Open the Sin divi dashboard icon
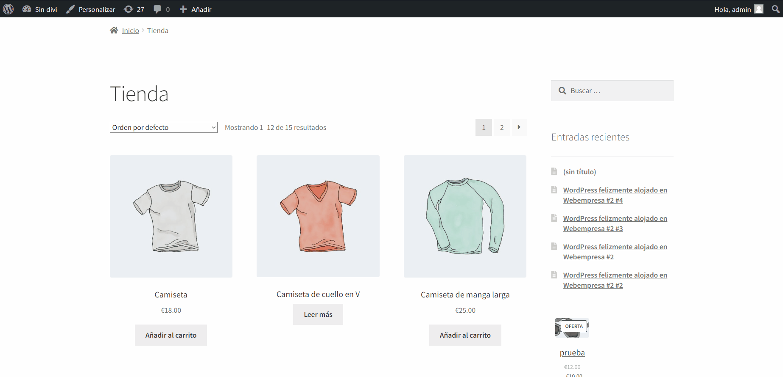Viewport: 783px width, 377px height. coord(27,9)
